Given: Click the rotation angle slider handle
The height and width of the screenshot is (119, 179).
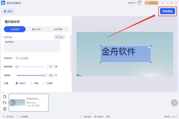Looking at the screenshot, I should (17, 67).
